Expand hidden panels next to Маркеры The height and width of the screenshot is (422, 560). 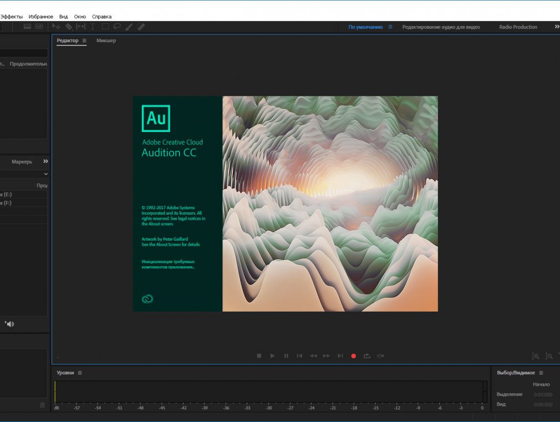(x=45, y=161)
